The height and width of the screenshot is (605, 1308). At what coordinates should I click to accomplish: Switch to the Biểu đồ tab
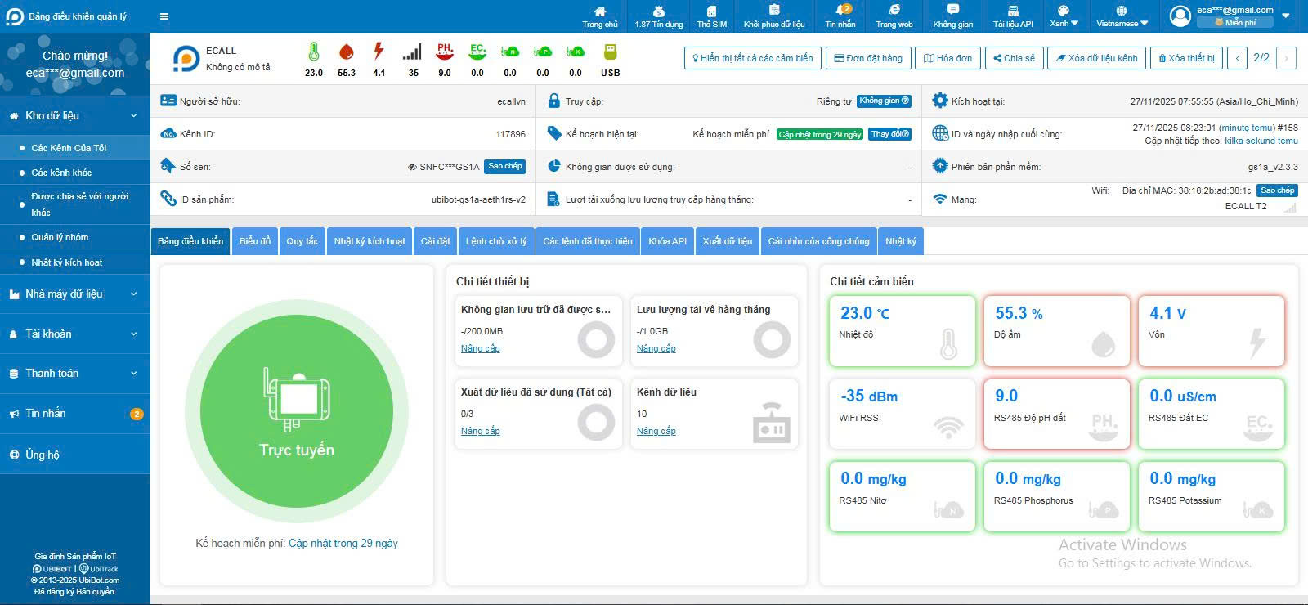click(254, 241)
